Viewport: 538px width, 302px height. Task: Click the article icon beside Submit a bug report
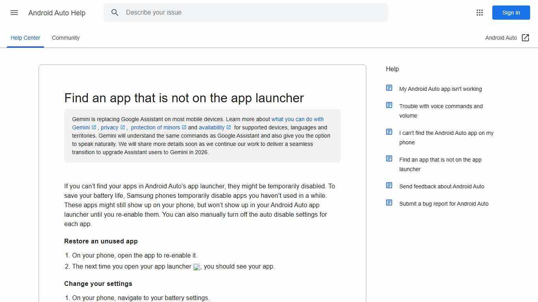pos(389,202)
